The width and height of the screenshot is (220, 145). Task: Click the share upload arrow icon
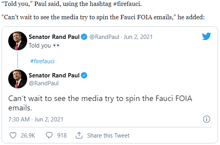point(79,135)
